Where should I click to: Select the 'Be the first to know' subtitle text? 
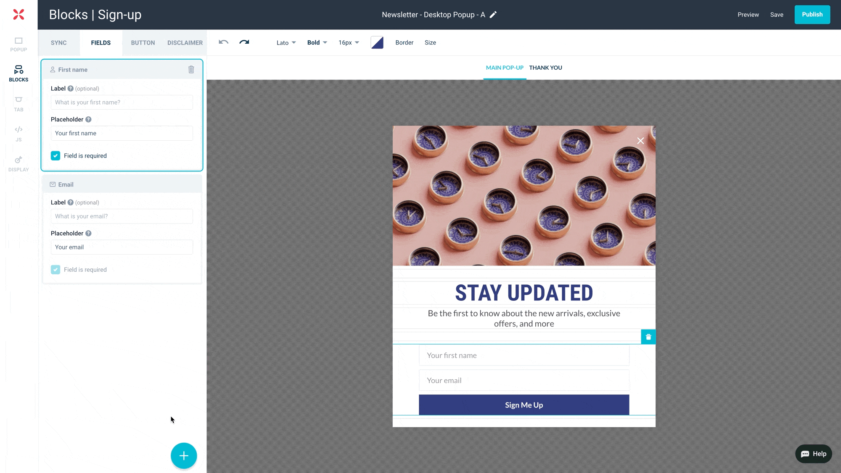[524, 318]
